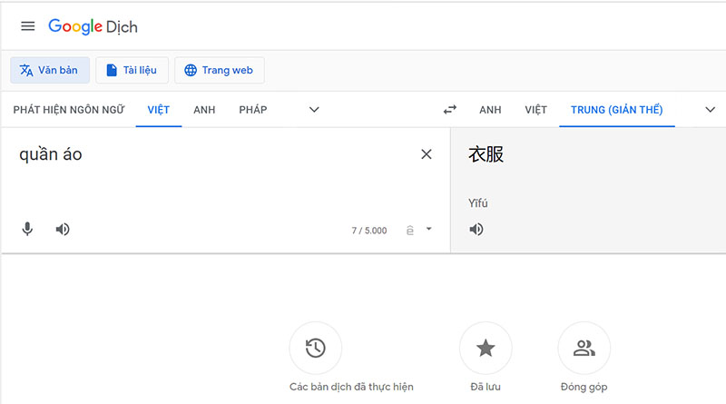Viewport: 726px width, 404px height.
Task: Select Văn bản text mode
Action: pyautogui.click(x=50, y=70)
